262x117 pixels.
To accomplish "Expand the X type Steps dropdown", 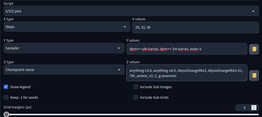I will pos(67,27).
